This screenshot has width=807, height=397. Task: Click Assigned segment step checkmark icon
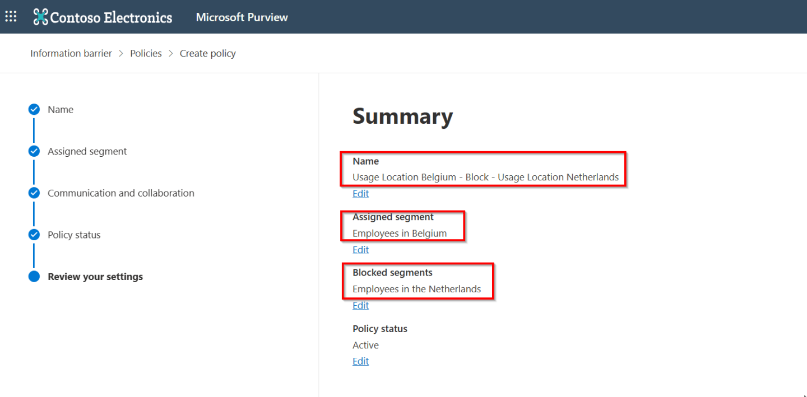[34, 151]
